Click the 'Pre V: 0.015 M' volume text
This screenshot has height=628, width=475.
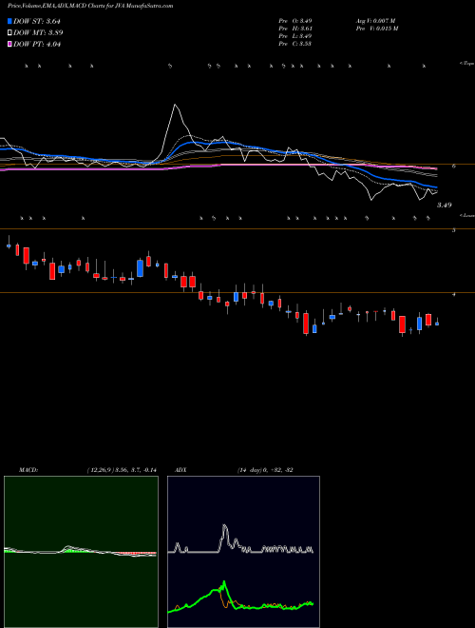[x=377, y=29]
